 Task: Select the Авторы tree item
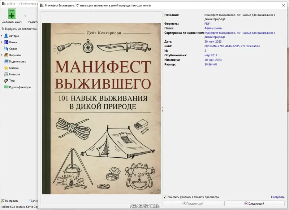pyautogui.click(x=14, y=36)
